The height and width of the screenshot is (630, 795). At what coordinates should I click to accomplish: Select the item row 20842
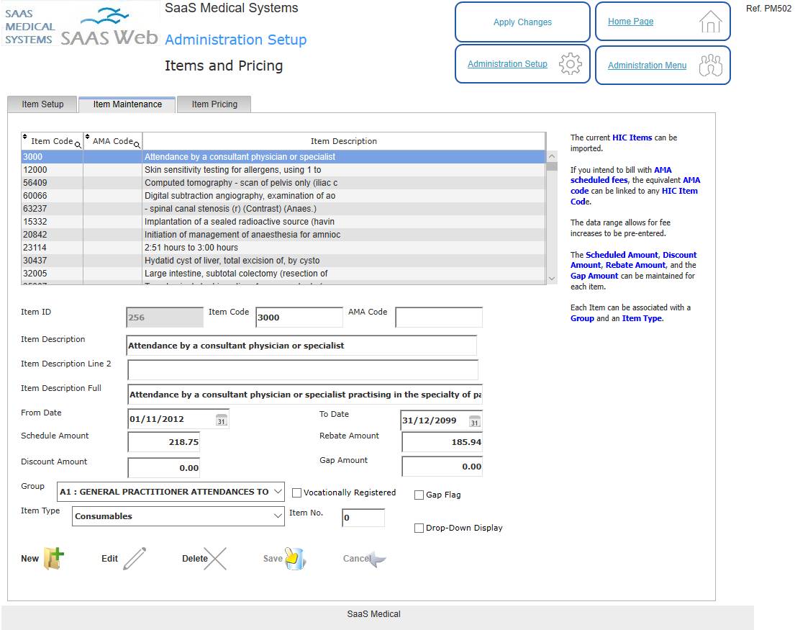(x=283, y=234)
